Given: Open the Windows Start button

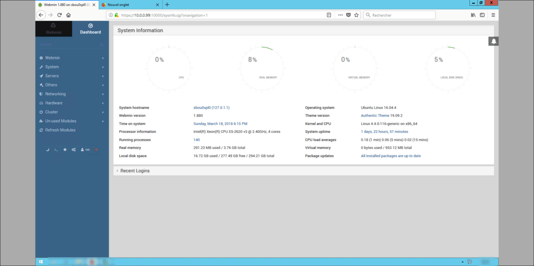Looking at the screenshot, I should pos(41,262).
